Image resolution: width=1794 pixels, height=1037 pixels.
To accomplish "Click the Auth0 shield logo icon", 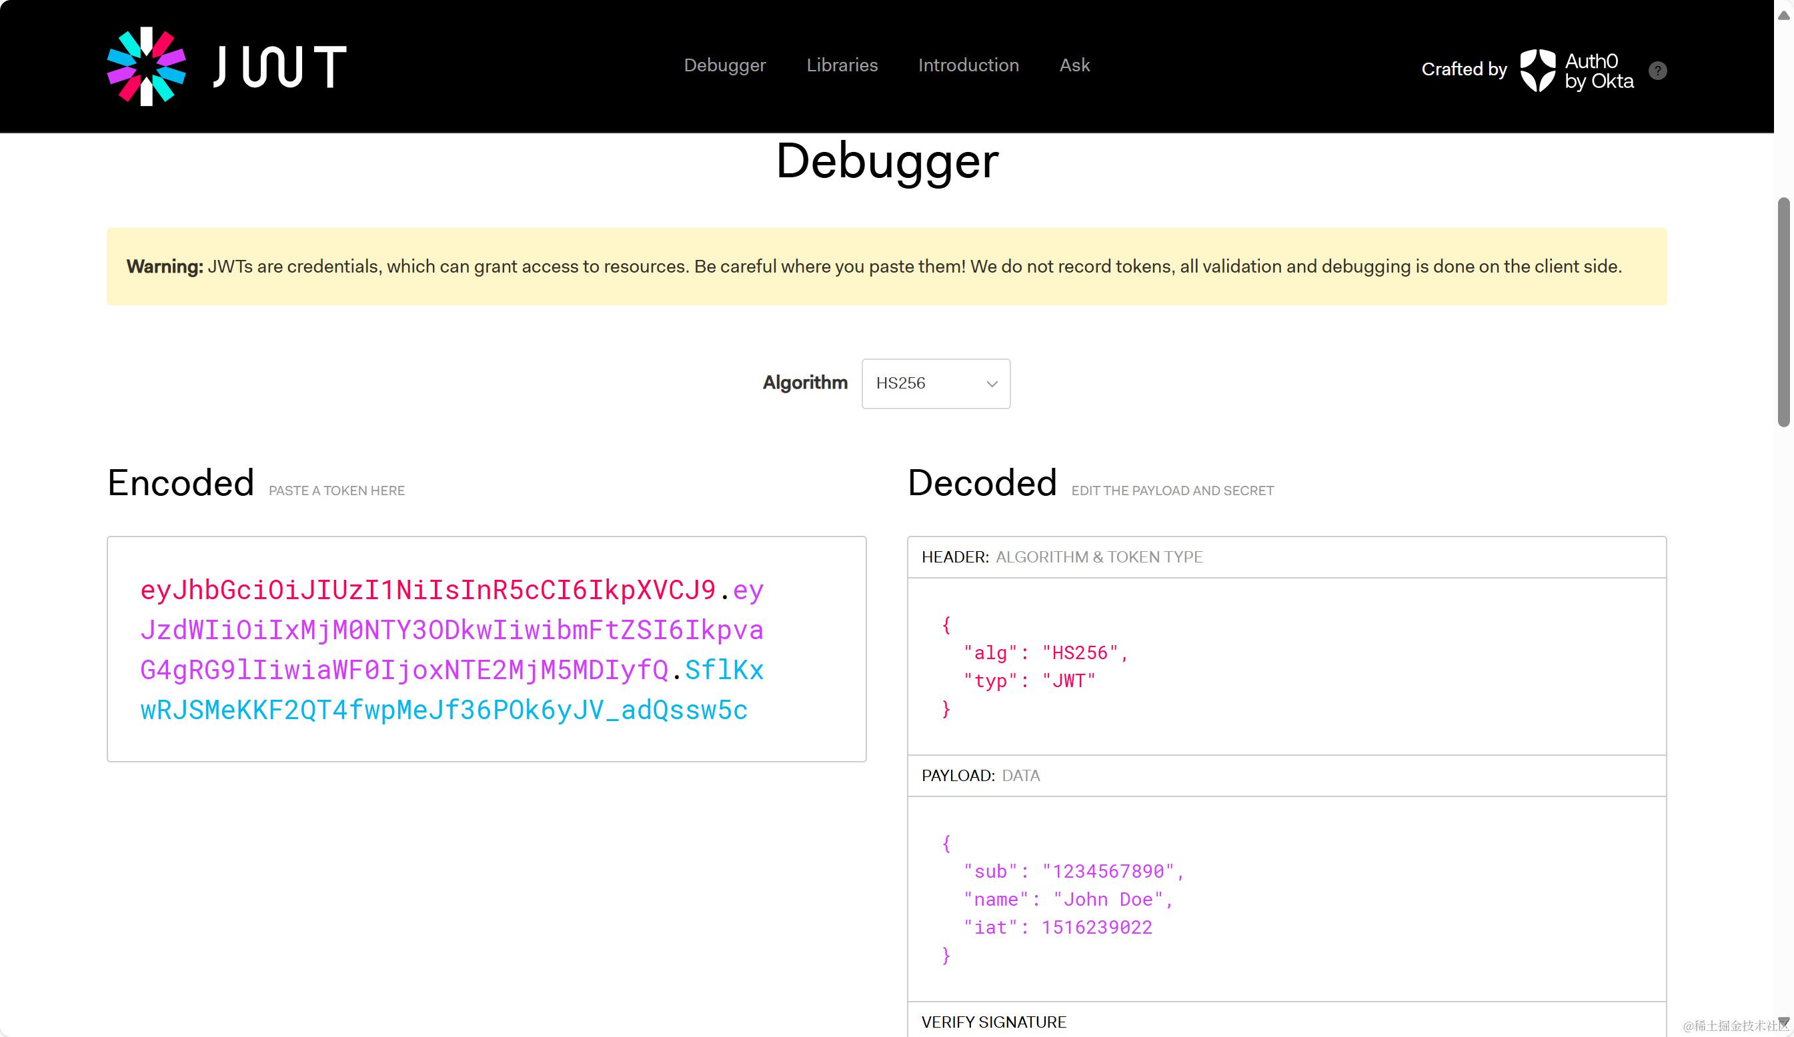I will (x=1537, y=70).
